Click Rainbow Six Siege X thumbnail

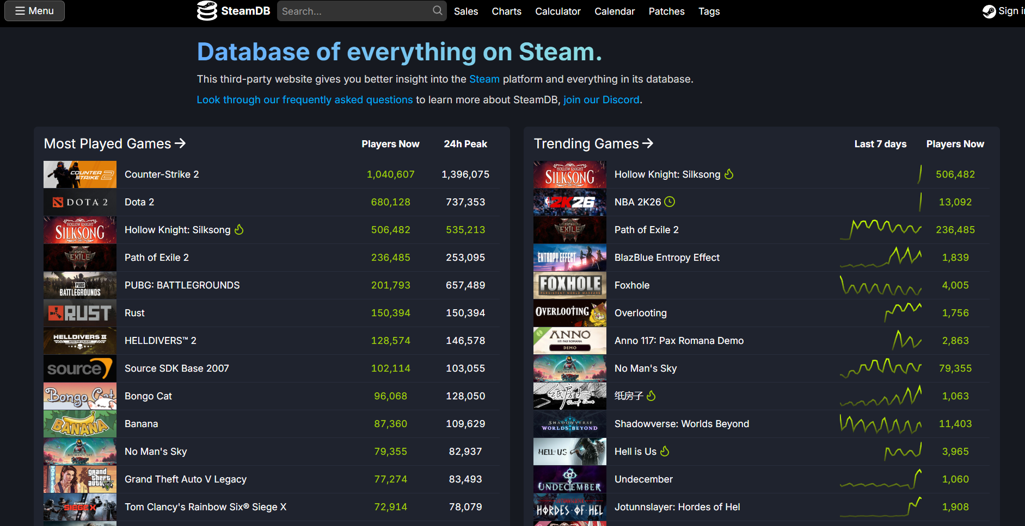click(80, 507)
